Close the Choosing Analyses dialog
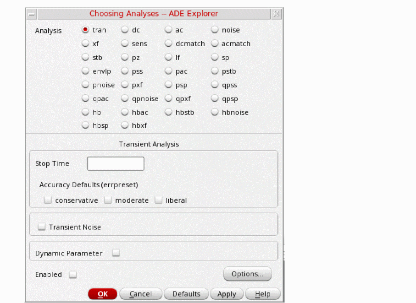 276,14
